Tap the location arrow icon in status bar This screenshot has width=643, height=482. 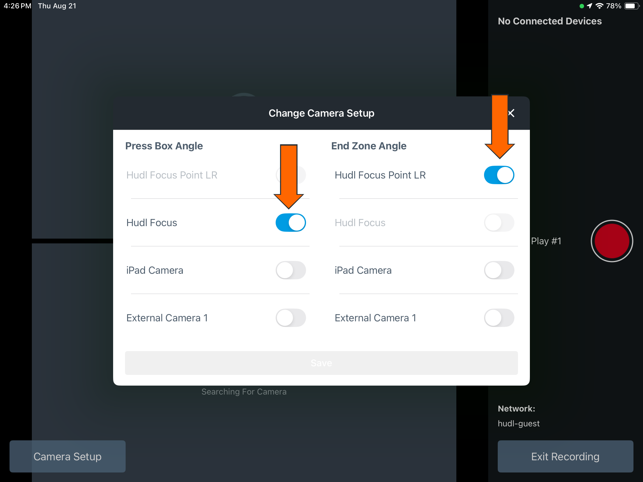tap(589, 6)
